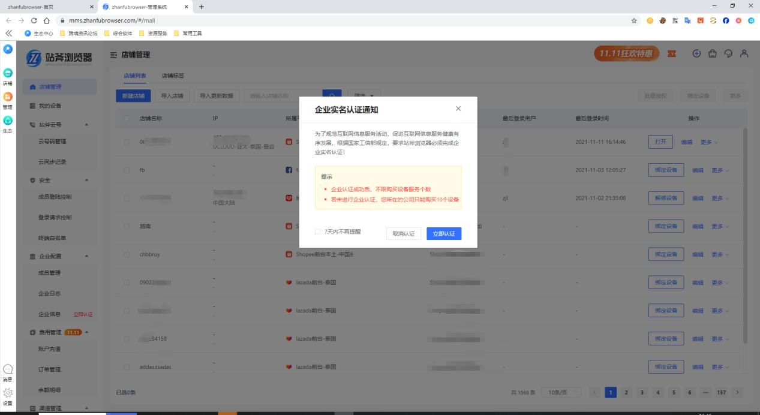The height and width of the screenshot is (415, 760).
Task: Check the checkbox for row addasosadas
Action: 127,366
